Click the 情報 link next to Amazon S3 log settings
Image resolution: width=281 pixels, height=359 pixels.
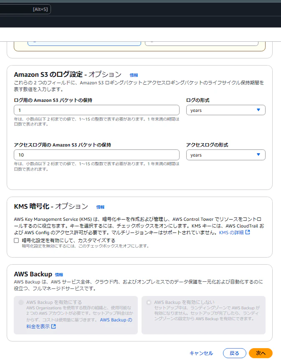134,75
